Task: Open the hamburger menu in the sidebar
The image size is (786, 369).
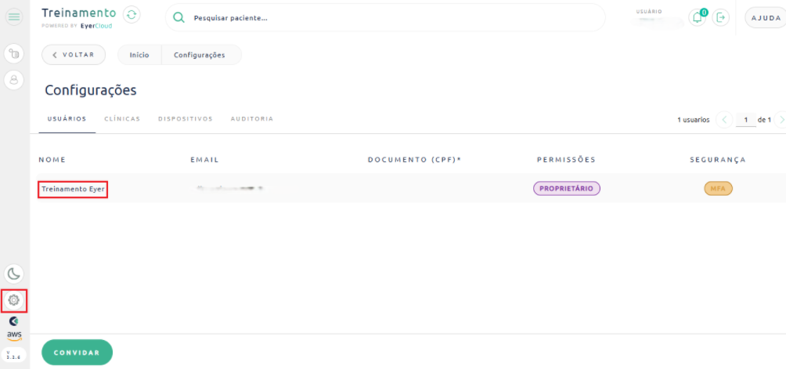Action: click(14, 17)
